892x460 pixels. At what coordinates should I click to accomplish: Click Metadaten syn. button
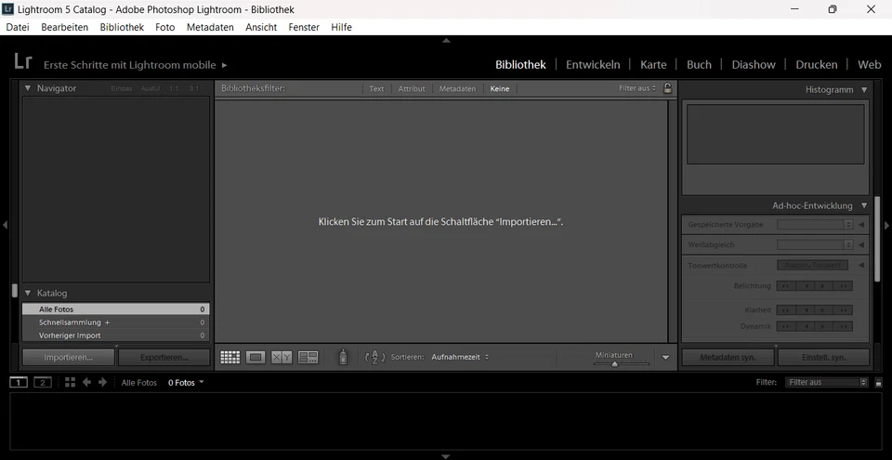(x=728, y=358)
